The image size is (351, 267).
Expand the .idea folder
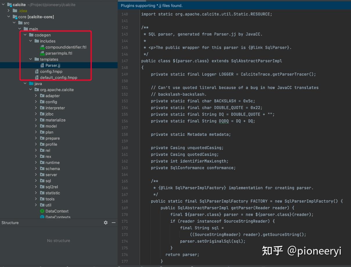(9, 10)
